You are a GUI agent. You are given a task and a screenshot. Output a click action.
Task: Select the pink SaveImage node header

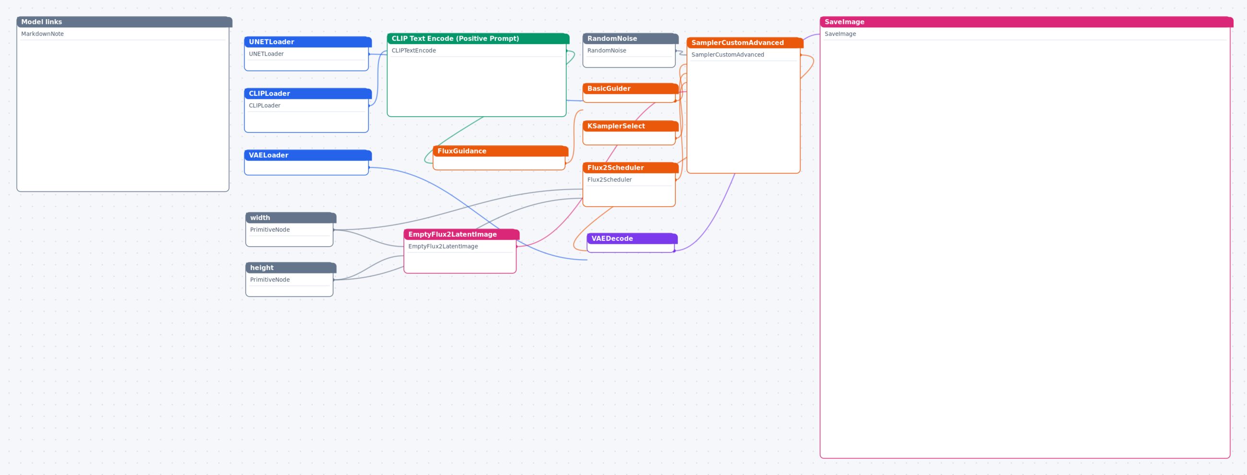pyautogui.click(x=1027, y=22)
